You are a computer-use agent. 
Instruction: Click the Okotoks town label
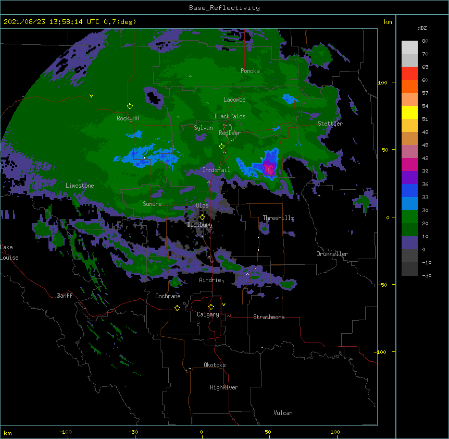point(215,365)
